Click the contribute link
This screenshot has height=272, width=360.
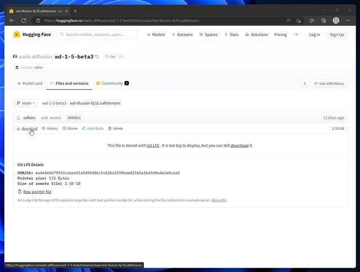[x=93, y=129]
